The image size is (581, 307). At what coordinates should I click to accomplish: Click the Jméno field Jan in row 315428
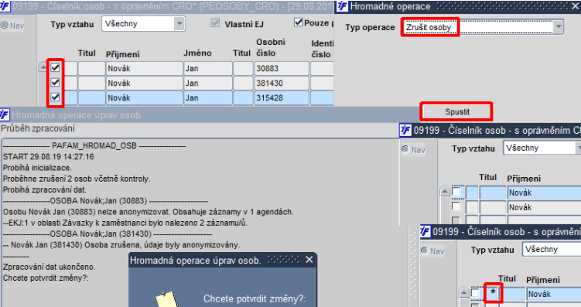pos(208,98)
